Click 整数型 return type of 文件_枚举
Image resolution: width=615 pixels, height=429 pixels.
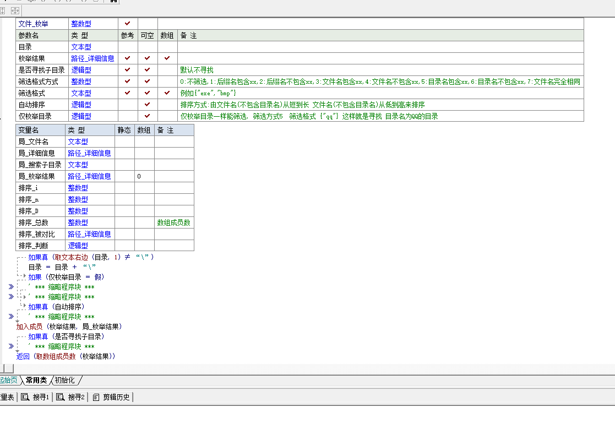pyautogui.click(x=81, y=24)
